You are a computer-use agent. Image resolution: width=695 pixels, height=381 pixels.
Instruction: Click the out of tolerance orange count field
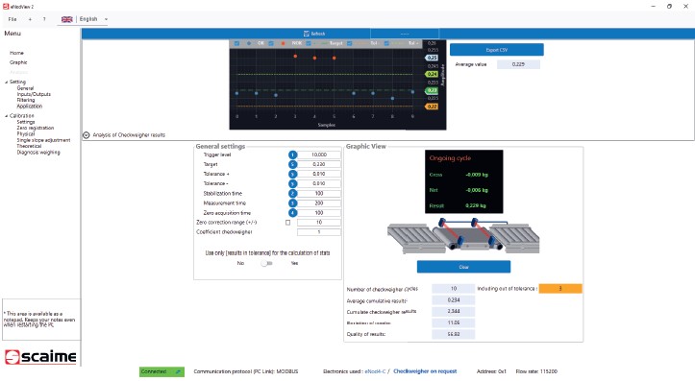[560, 289]
